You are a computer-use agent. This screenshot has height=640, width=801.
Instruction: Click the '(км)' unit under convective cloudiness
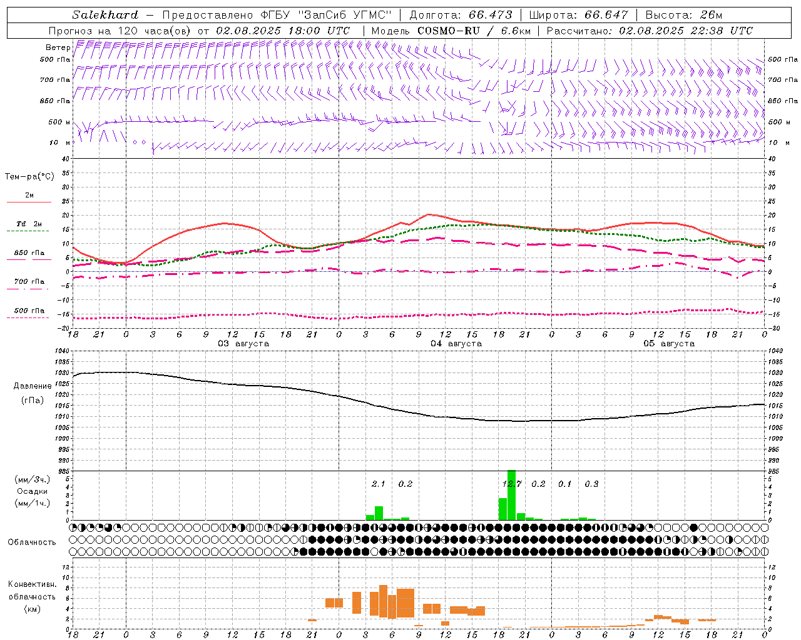[x=33, y=609]
